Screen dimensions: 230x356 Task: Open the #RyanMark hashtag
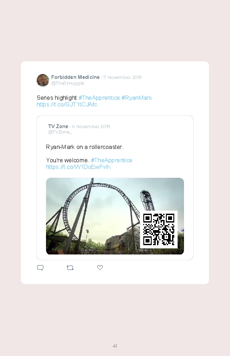point(137,98)
